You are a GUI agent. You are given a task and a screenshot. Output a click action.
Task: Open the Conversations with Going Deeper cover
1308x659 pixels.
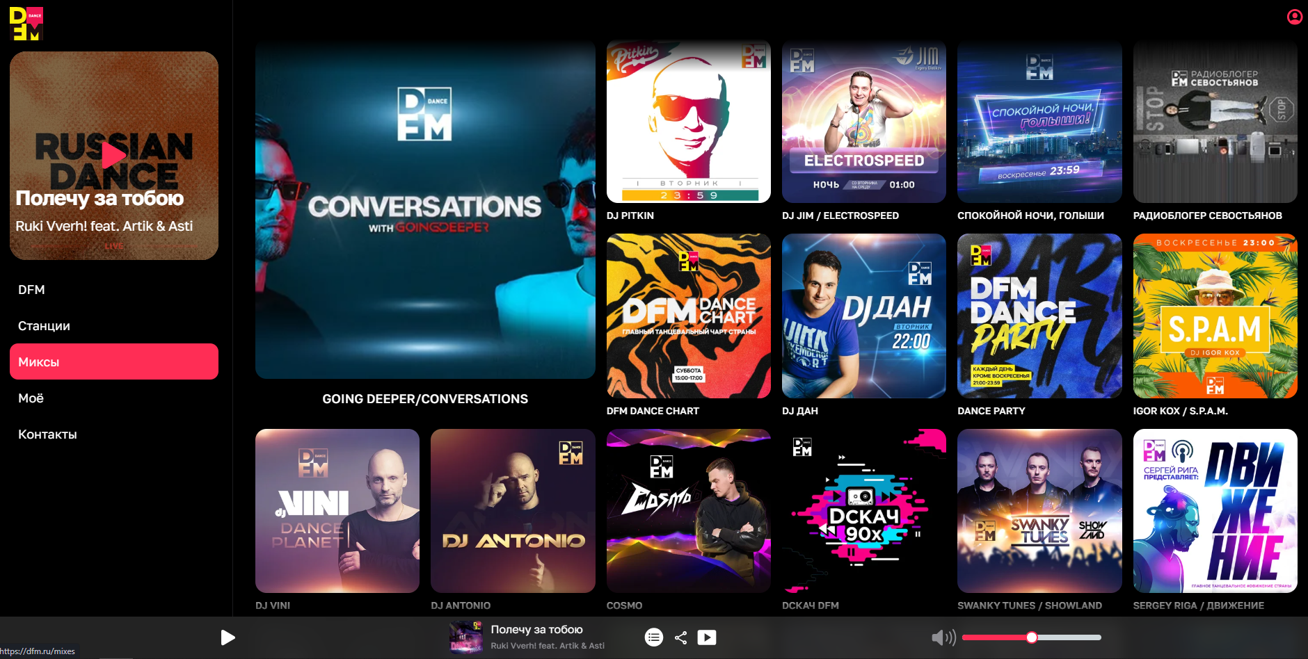(x=425, y=209)
